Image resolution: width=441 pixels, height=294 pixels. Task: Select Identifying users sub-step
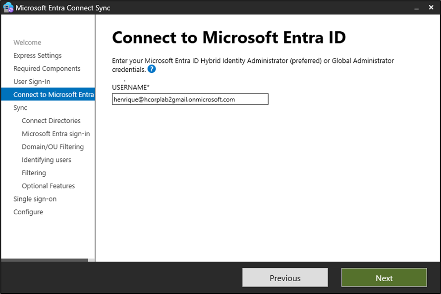coord(47,160)
